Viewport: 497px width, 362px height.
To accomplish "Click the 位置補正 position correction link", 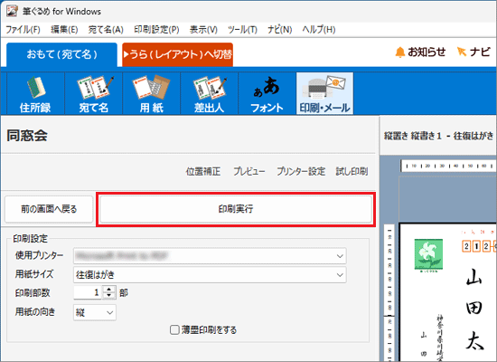I will coord(202,172).
